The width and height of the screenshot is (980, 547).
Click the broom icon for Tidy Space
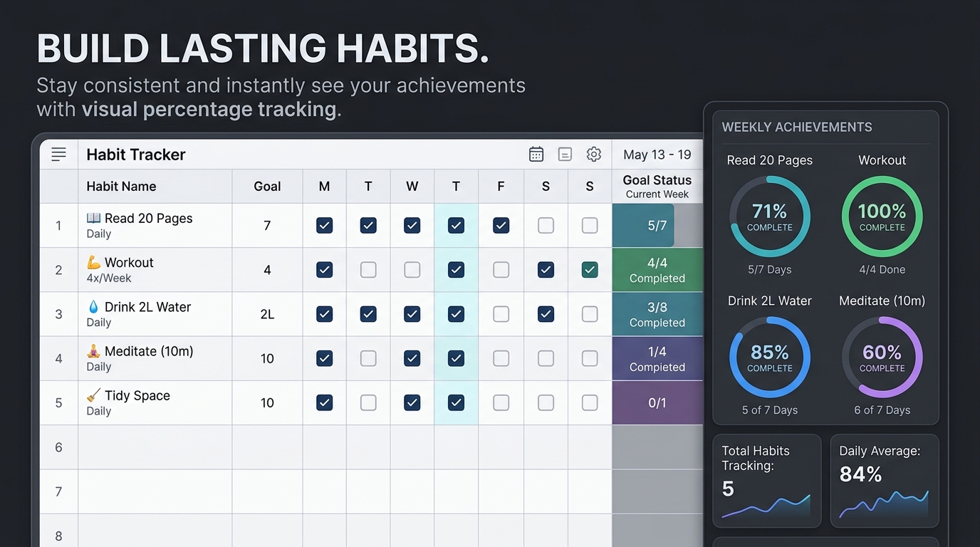coord(94,395)
